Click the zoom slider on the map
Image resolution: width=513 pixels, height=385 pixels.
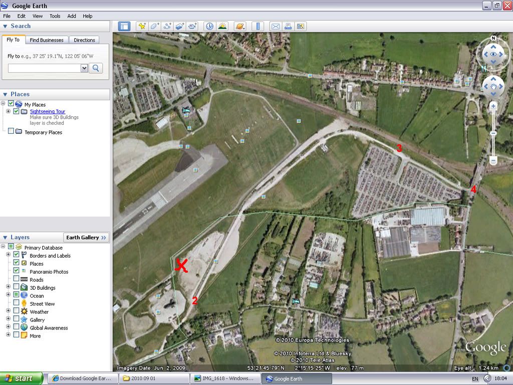click(x=493, y=134)
